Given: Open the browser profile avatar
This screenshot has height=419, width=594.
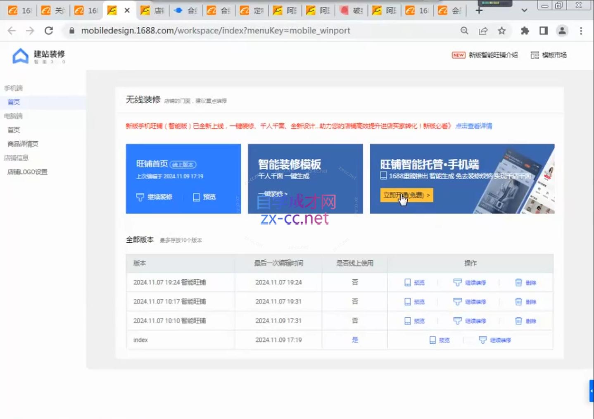Looking at the screenshot, I should [x=562, y=31].
